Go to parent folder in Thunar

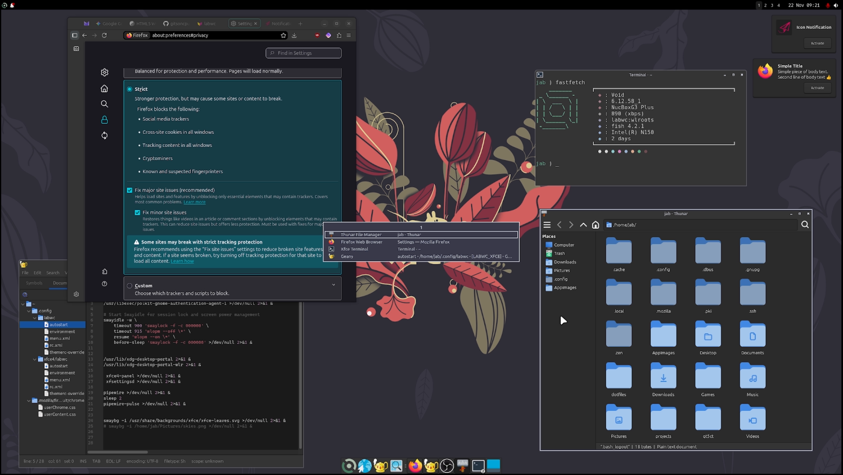click(583, 225)
